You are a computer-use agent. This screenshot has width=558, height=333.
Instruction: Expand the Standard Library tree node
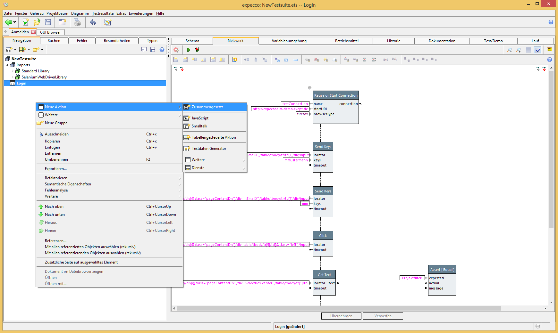point(13,71)
